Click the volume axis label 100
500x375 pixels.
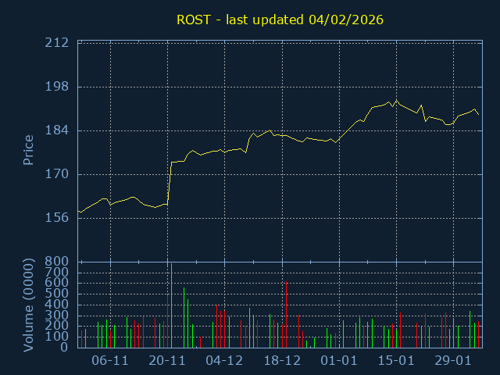[x=57, y=337]
